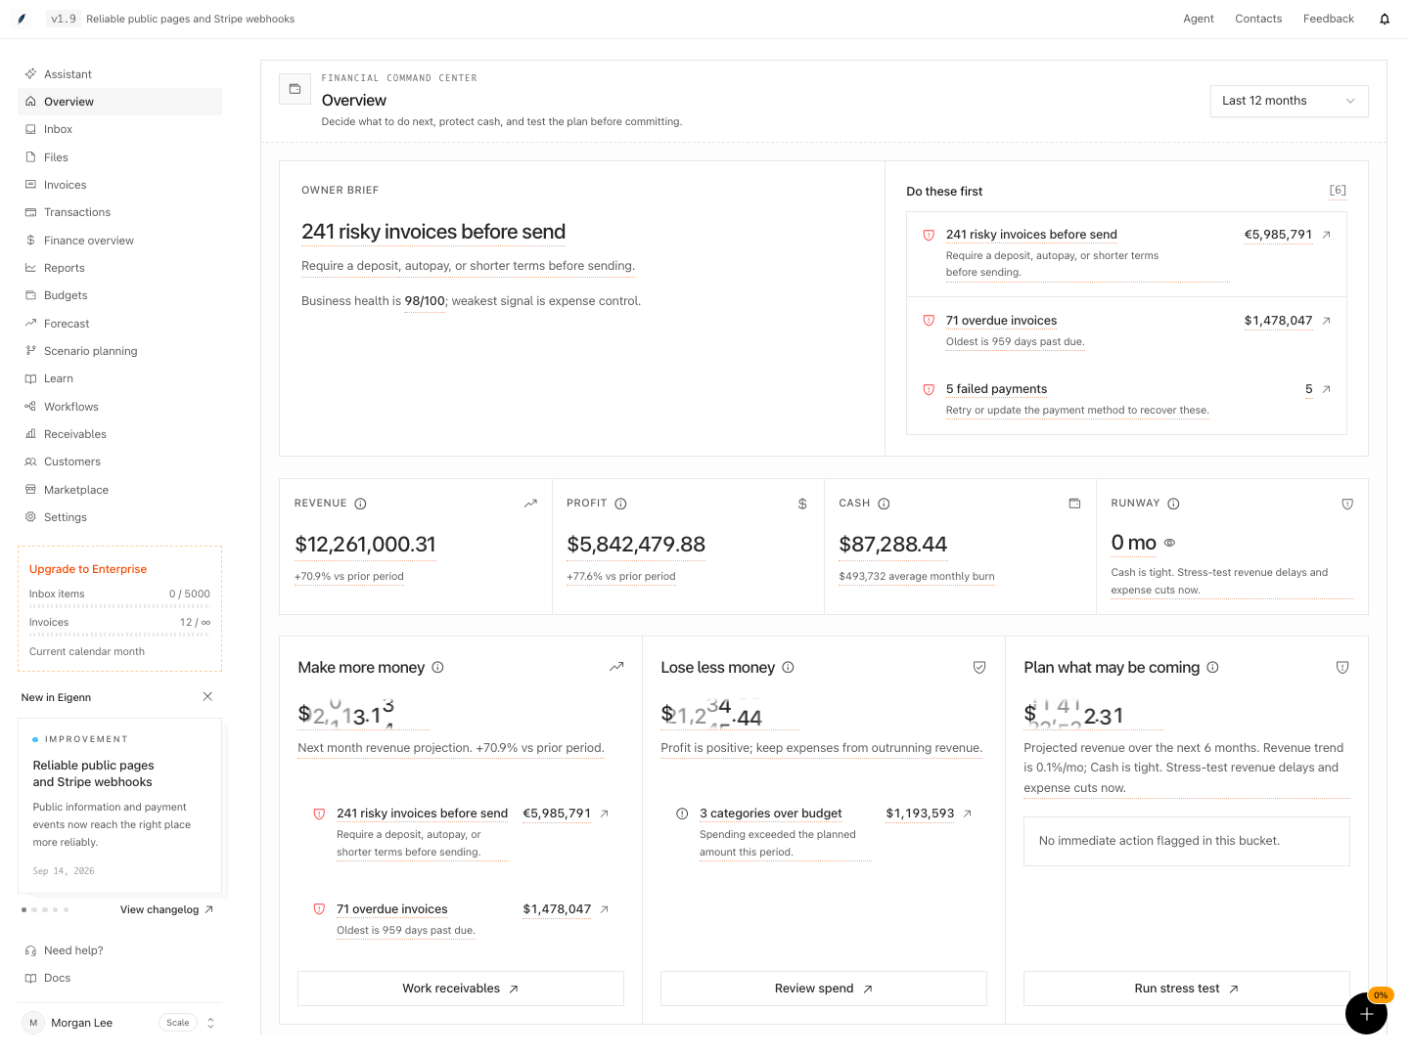Click the floating plus button
This screenshot has width=1409, height=1056.
point(1366,1013)
